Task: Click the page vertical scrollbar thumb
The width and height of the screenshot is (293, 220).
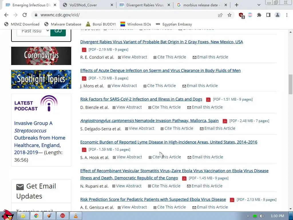Action: coord(290,84)
